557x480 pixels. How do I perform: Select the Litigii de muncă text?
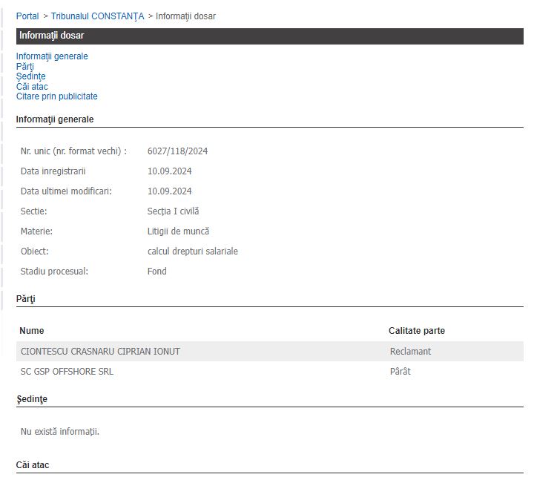(178, 231)
